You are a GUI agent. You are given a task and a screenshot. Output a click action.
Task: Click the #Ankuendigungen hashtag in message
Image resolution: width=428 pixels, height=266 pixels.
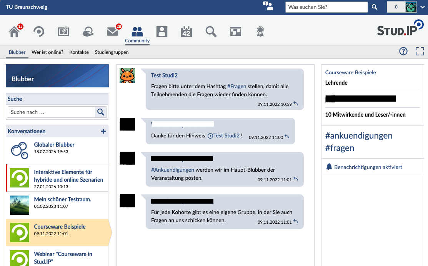173,170
